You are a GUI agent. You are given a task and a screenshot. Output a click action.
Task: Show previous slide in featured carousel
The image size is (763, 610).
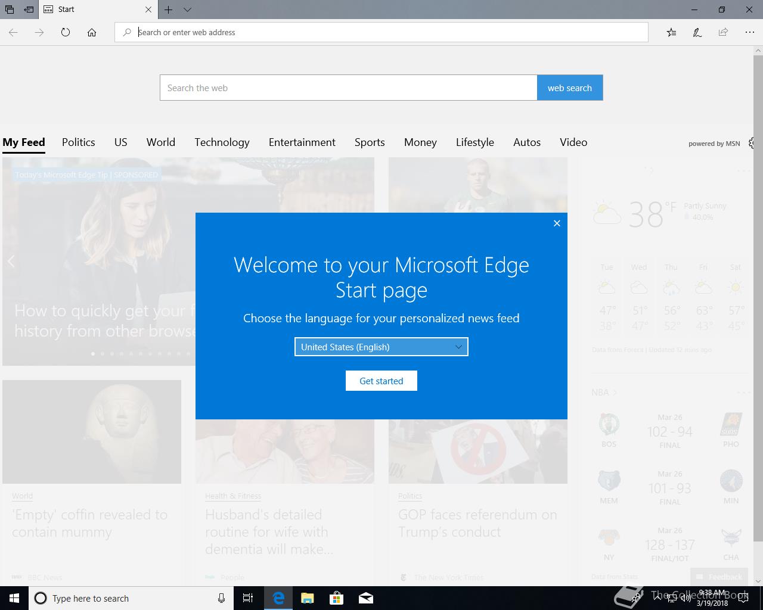(11, 261)
